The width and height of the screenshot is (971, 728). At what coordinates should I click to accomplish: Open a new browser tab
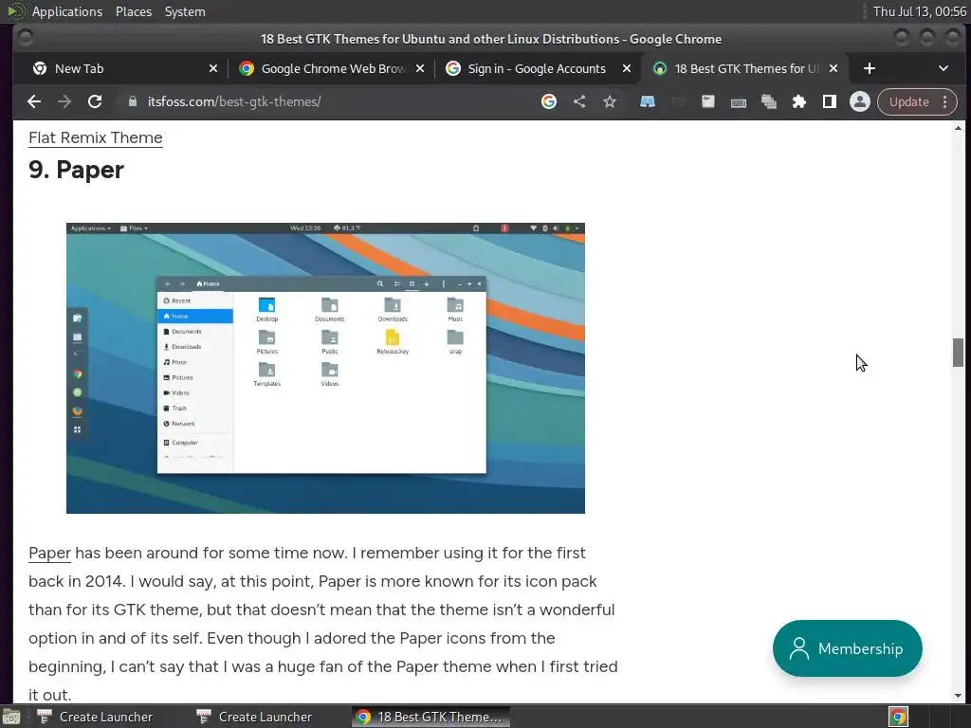pos(870,68)
